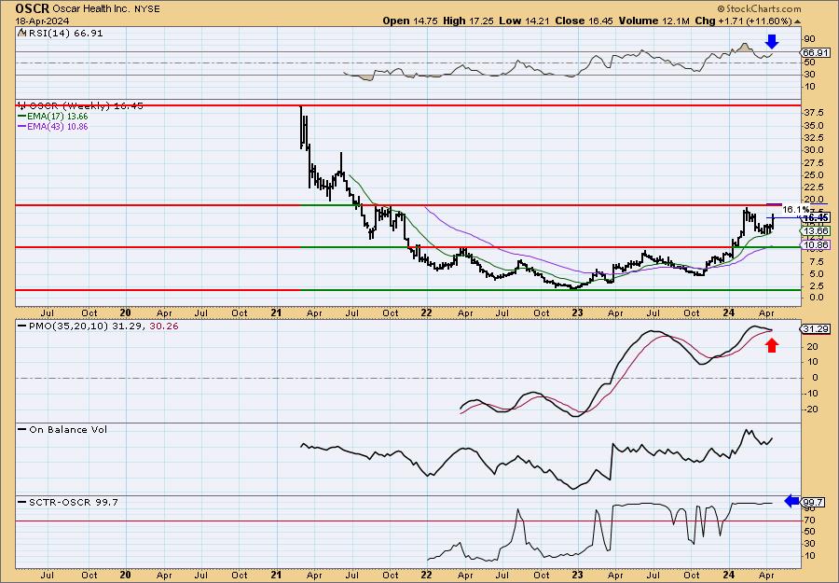The width and height of the screenshot is (839, 583).
Task: Click the 37.5 price axis label
Action: [813, 113]
